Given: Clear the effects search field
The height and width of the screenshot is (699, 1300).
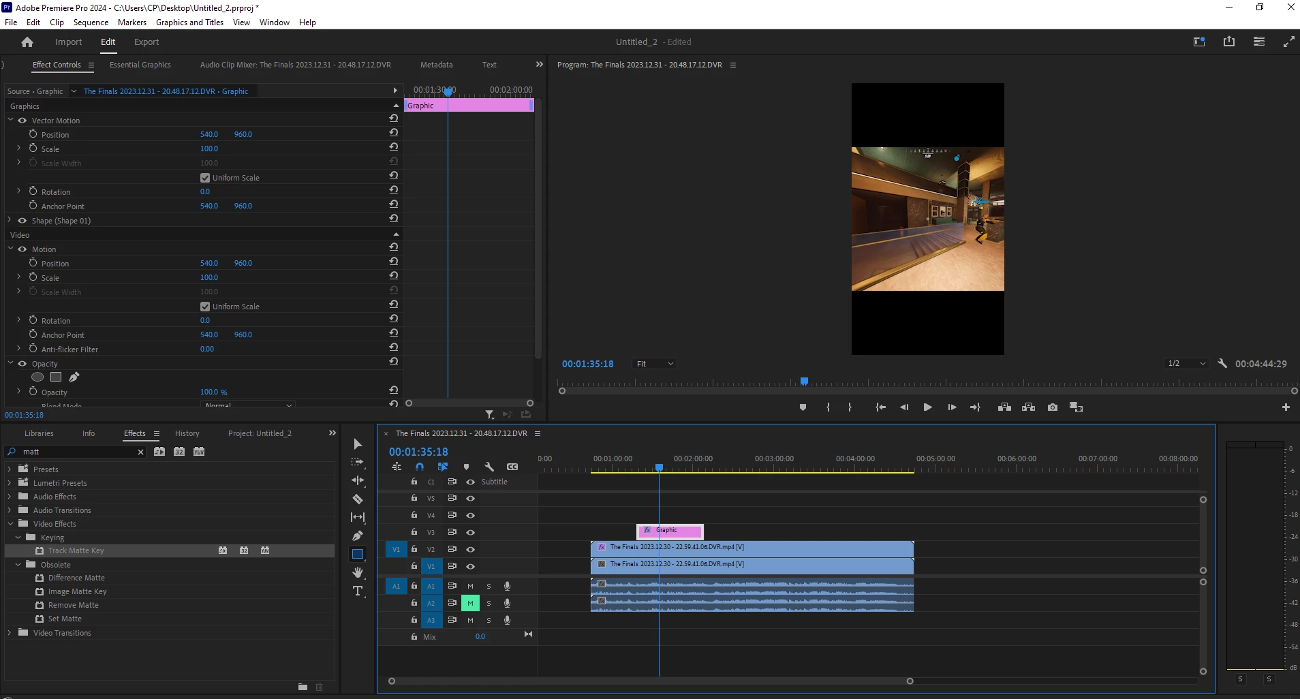Looking at the screenshot, I should tap(140, 452).
